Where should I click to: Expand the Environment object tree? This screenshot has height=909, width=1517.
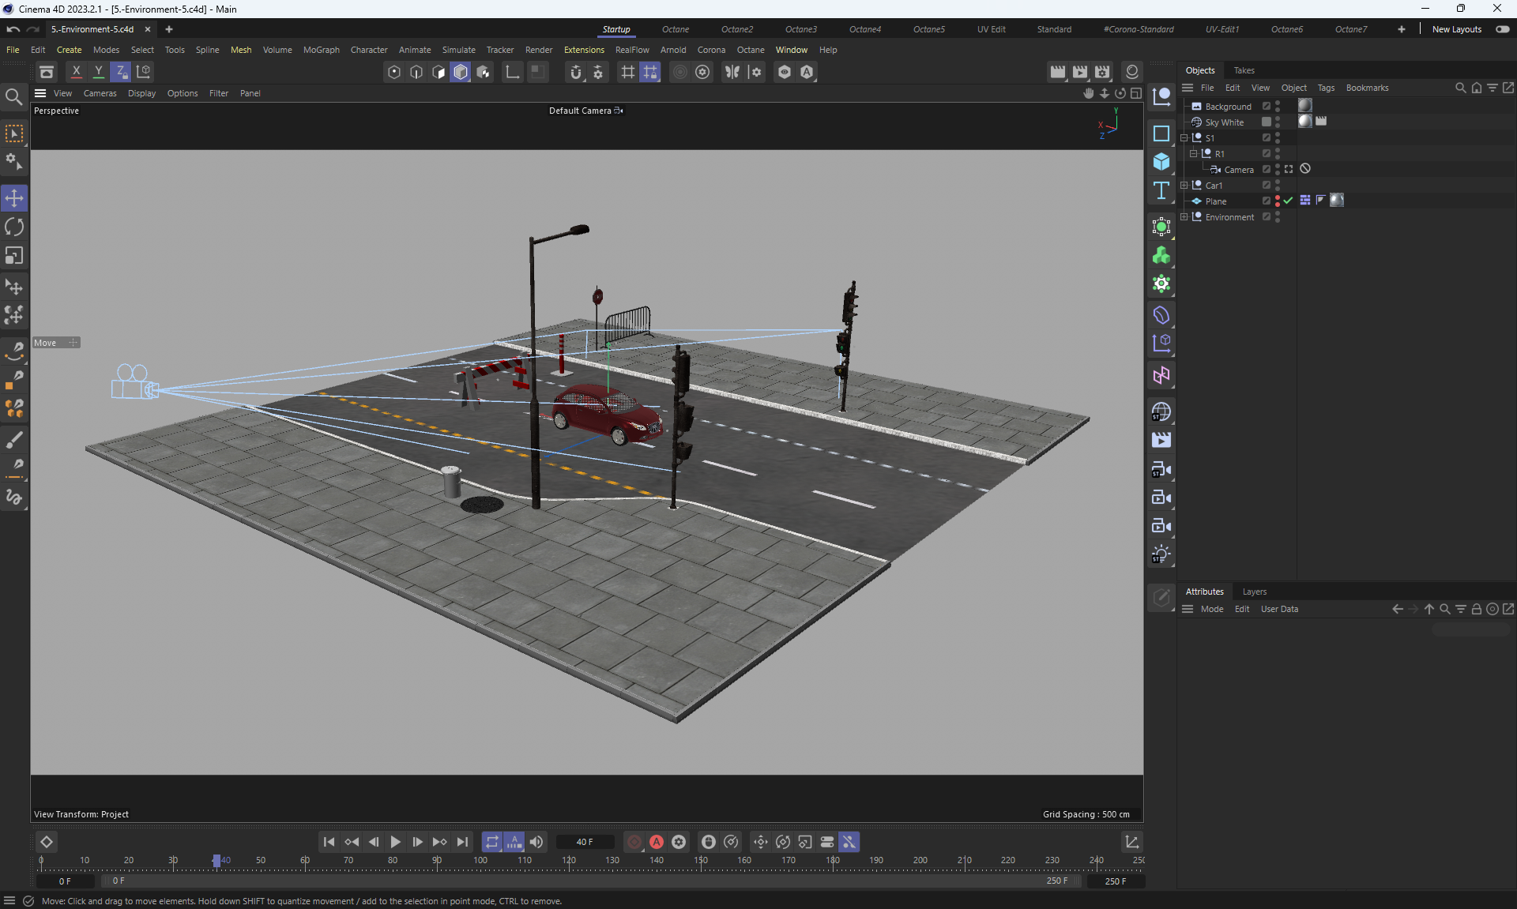point(1184,216)
